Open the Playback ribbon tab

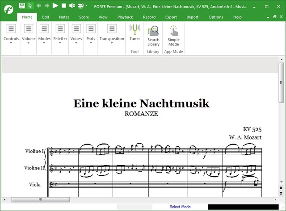[125, 17]
